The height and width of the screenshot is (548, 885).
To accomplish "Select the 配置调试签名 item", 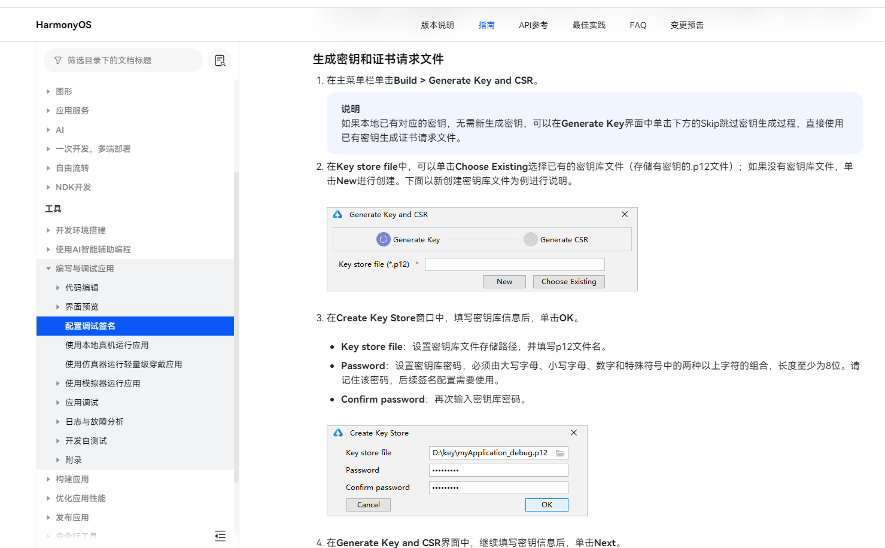I will tap(135, 326).
